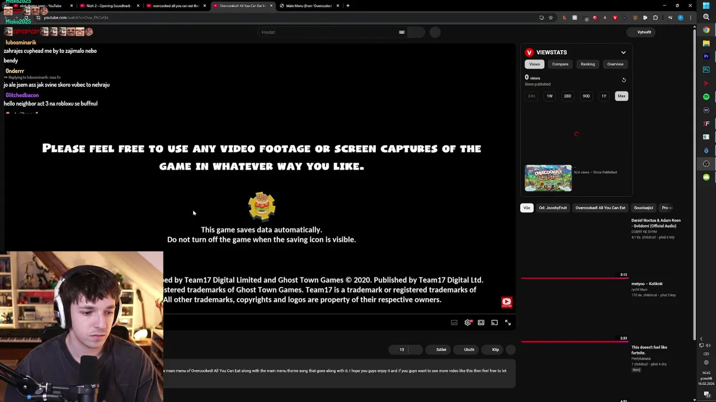Viewport: 716px width, 402px height.
Task: Switch to 'Main Menu (from Overcooked' tab
Action: click(x=309, y=6)
